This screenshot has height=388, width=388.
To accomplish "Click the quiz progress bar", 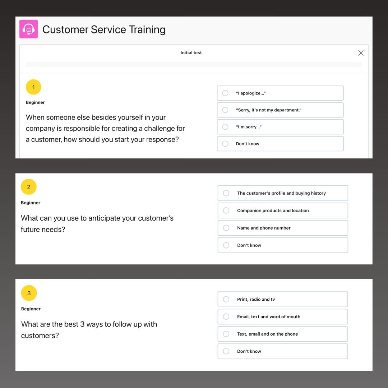I will (x=194, y=64).
